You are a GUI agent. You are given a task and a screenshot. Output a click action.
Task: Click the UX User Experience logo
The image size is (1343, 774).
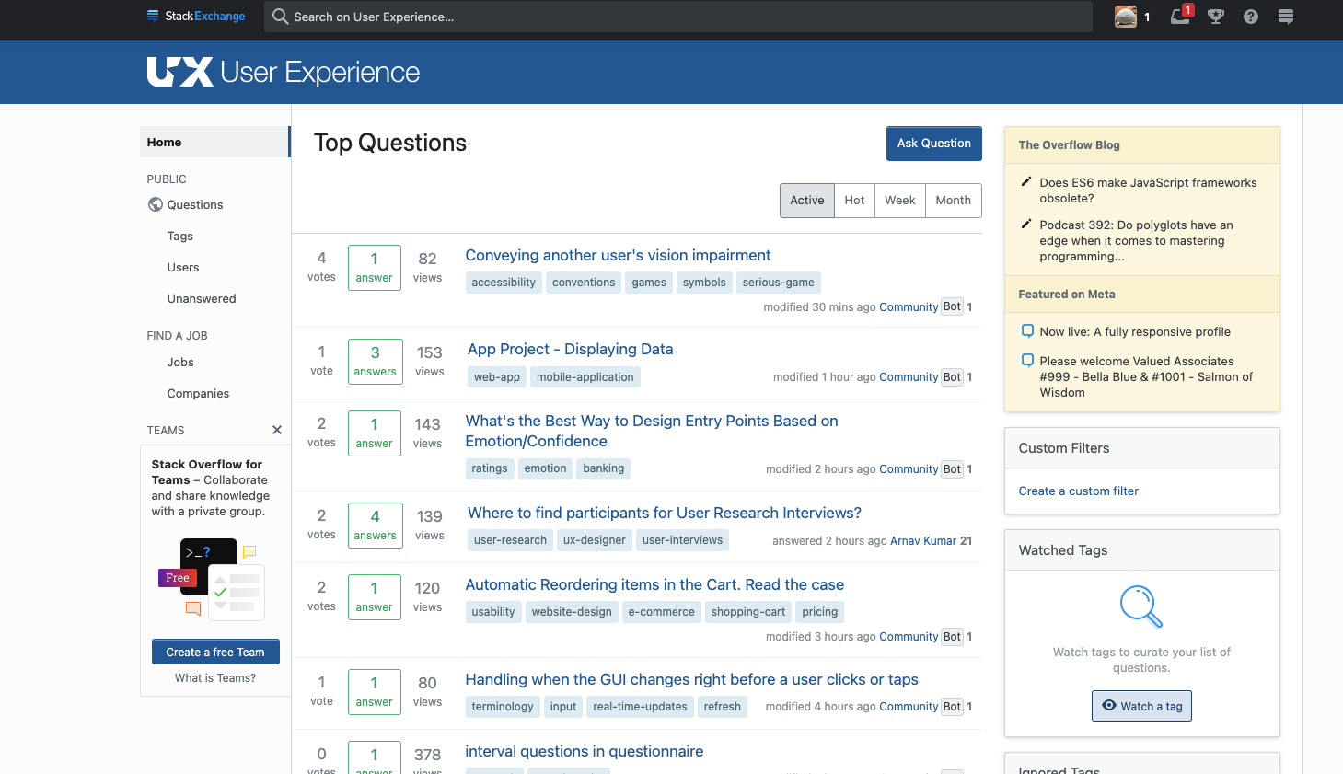pyautogui.click(x=284, y=72)
